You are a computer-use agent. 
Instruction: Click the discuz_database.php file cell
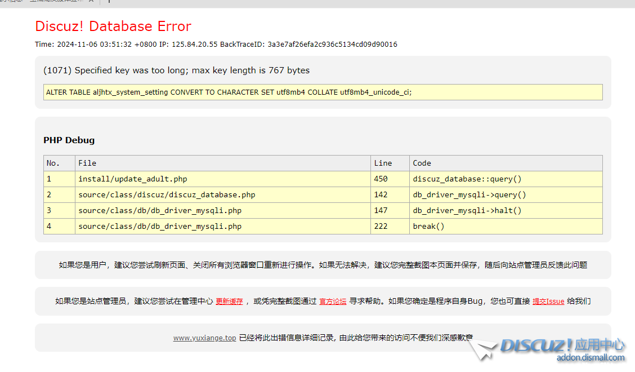(167, 195)
